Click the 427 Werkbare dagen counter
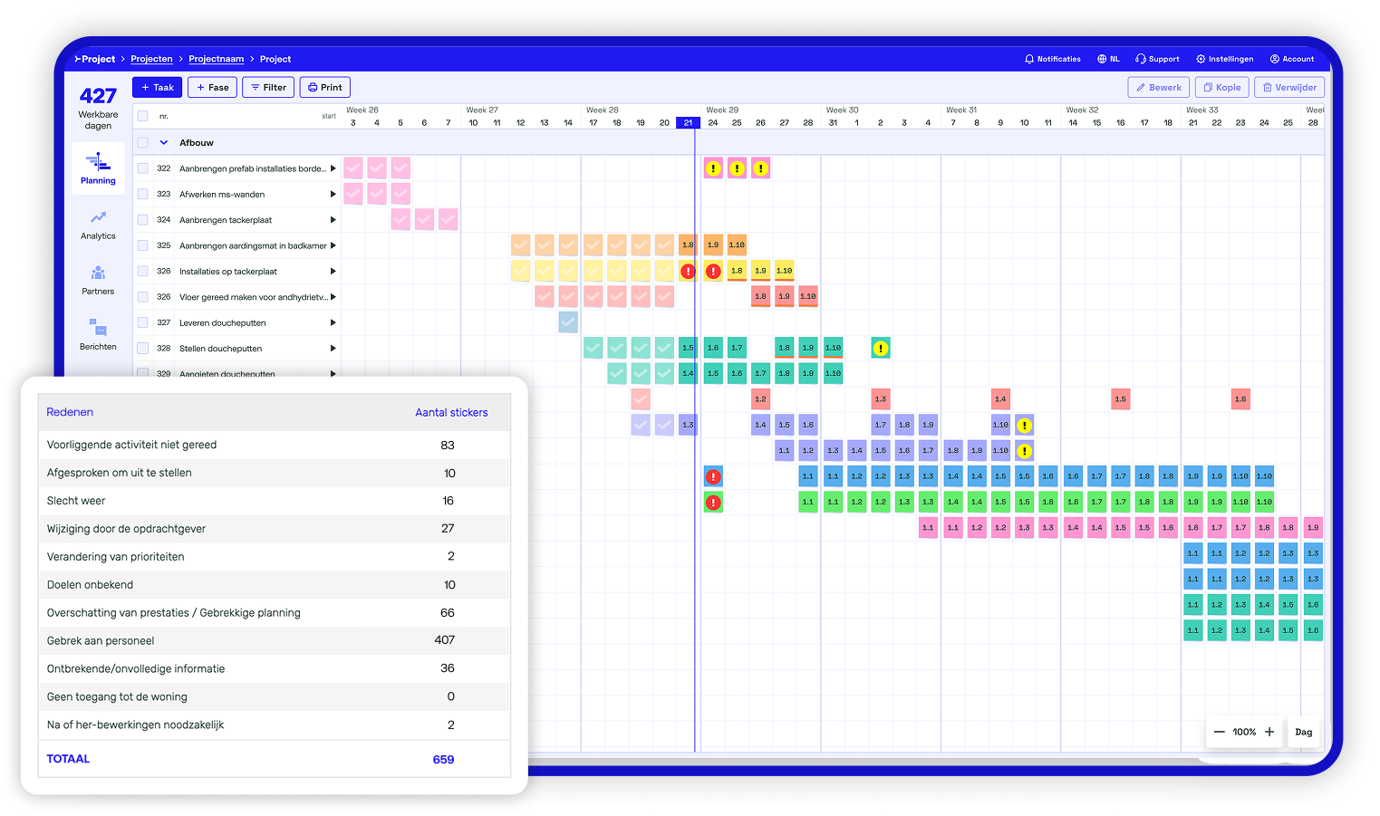Screen dimensions: 1380x816 (98, 108)
